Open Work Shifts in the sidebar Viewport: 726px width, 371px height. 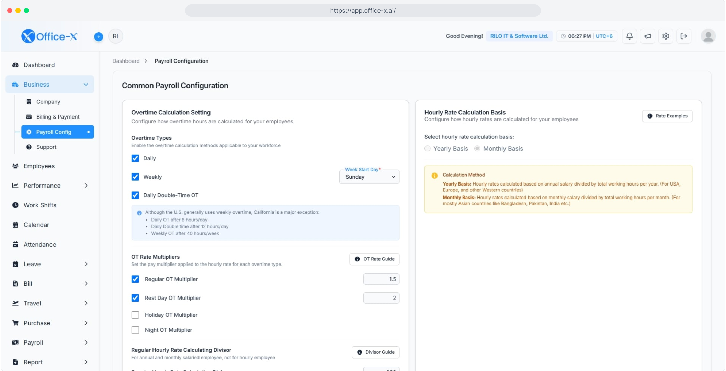[x=50, y=205]
